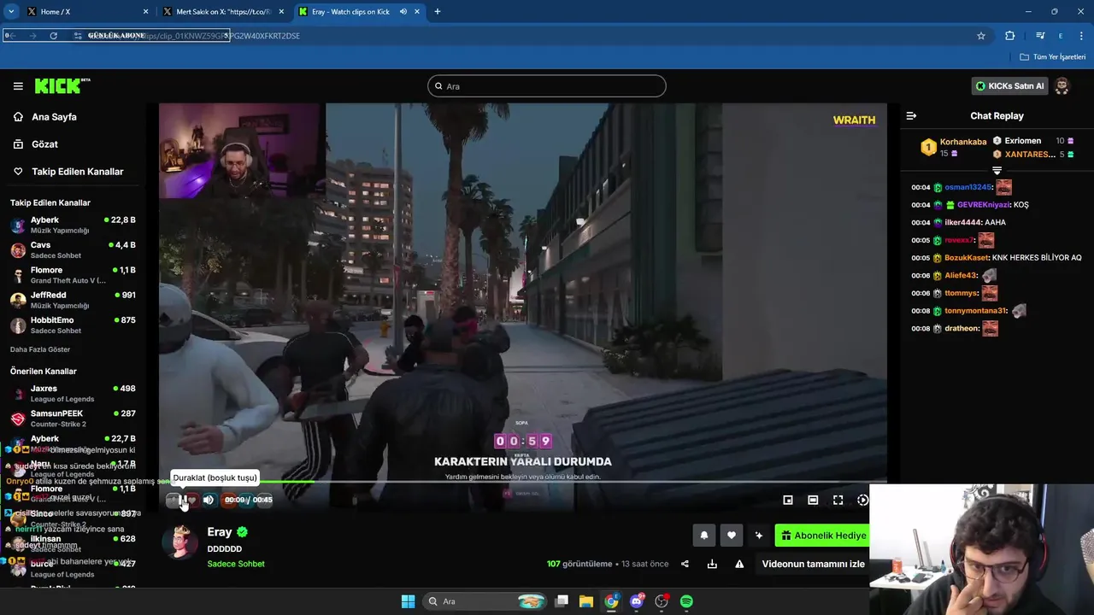
Task: Open a new browser tab
Action: point(438,12)
